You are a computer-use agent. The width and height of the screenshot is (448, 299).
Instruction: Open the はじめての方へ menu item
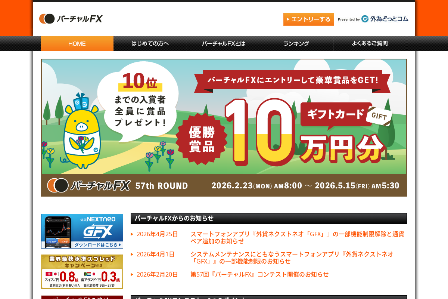pos(150,43)
